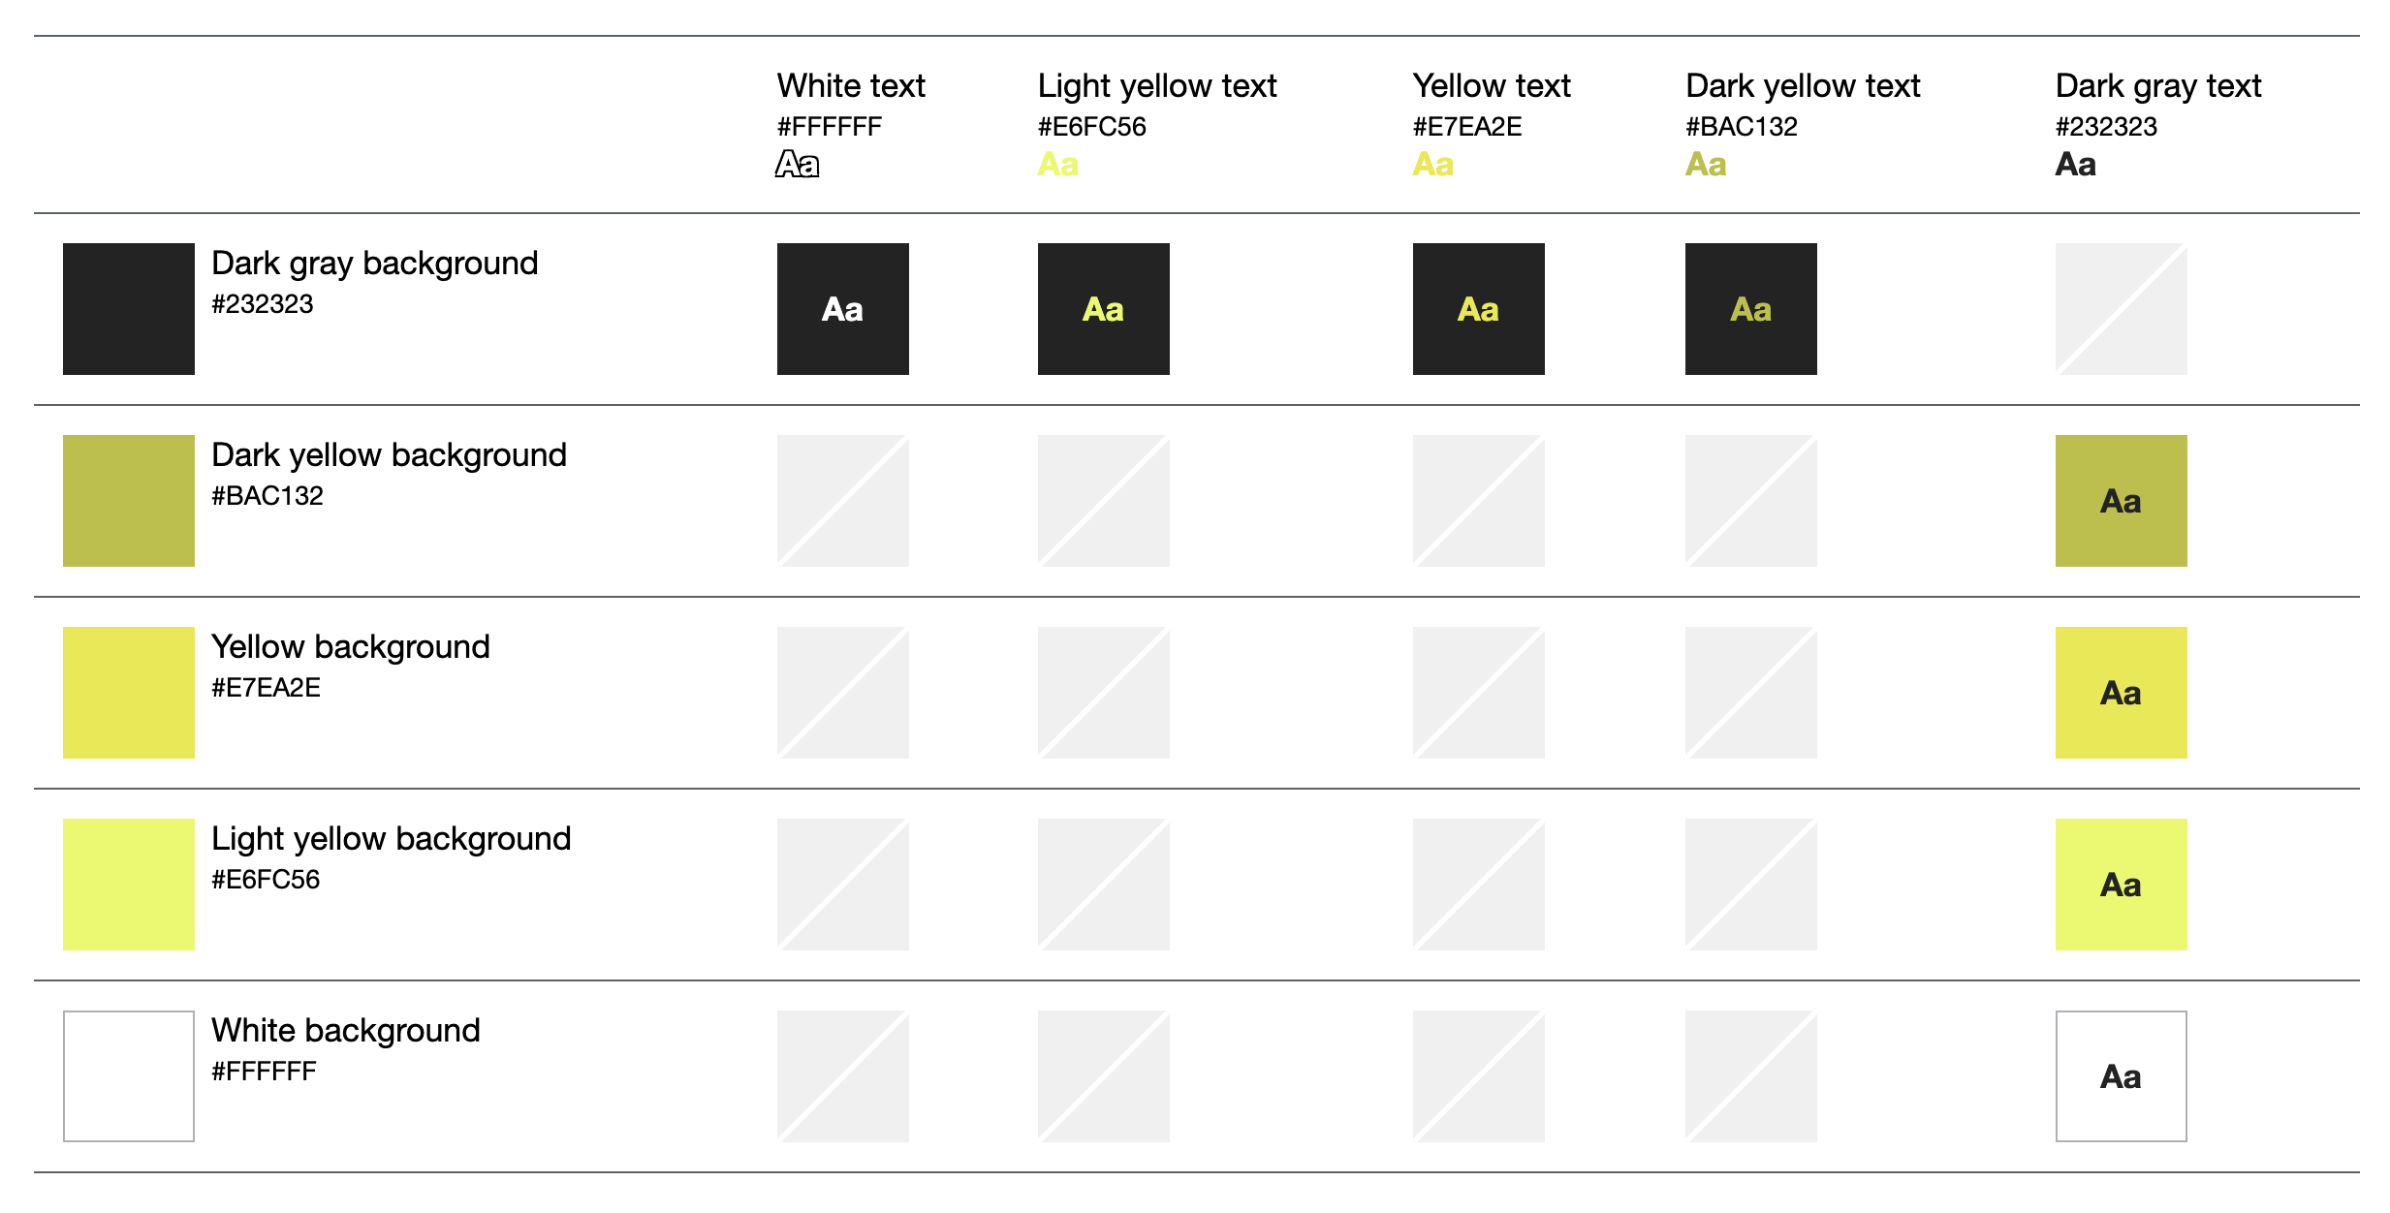2390x1213 pixels.
Task: Click dark gray text on yellow tile
Action: 2121,693
